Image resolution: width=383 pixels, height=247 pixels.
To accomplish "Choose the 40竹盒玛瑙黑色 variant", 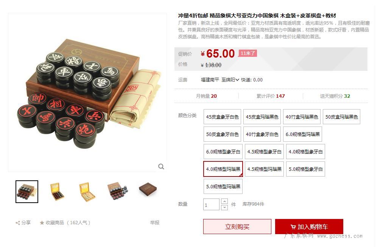I will click(x=302, y=117).
